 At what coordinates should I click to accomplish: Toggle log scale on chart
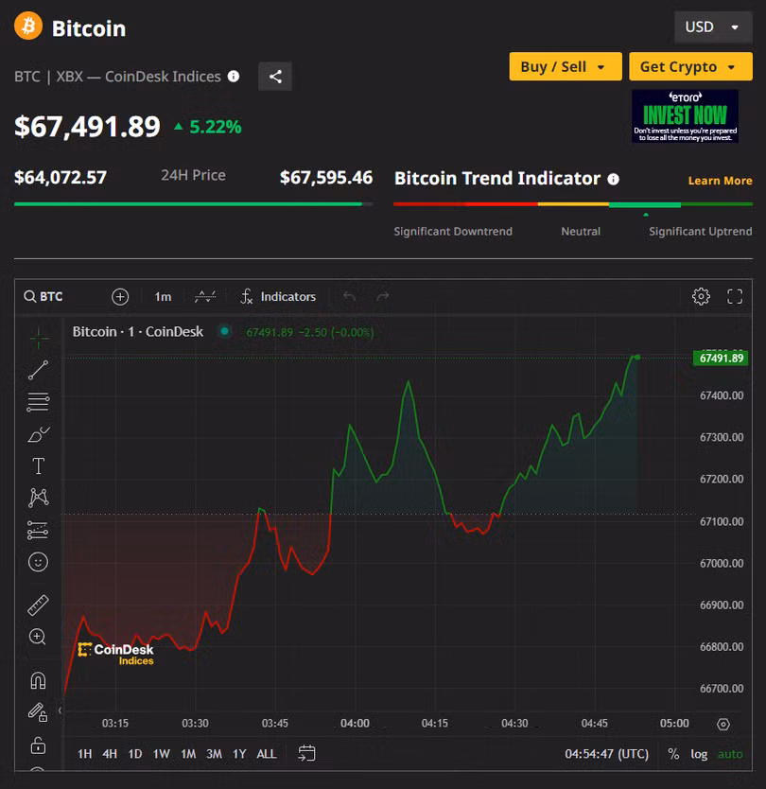tap(699, 754)
